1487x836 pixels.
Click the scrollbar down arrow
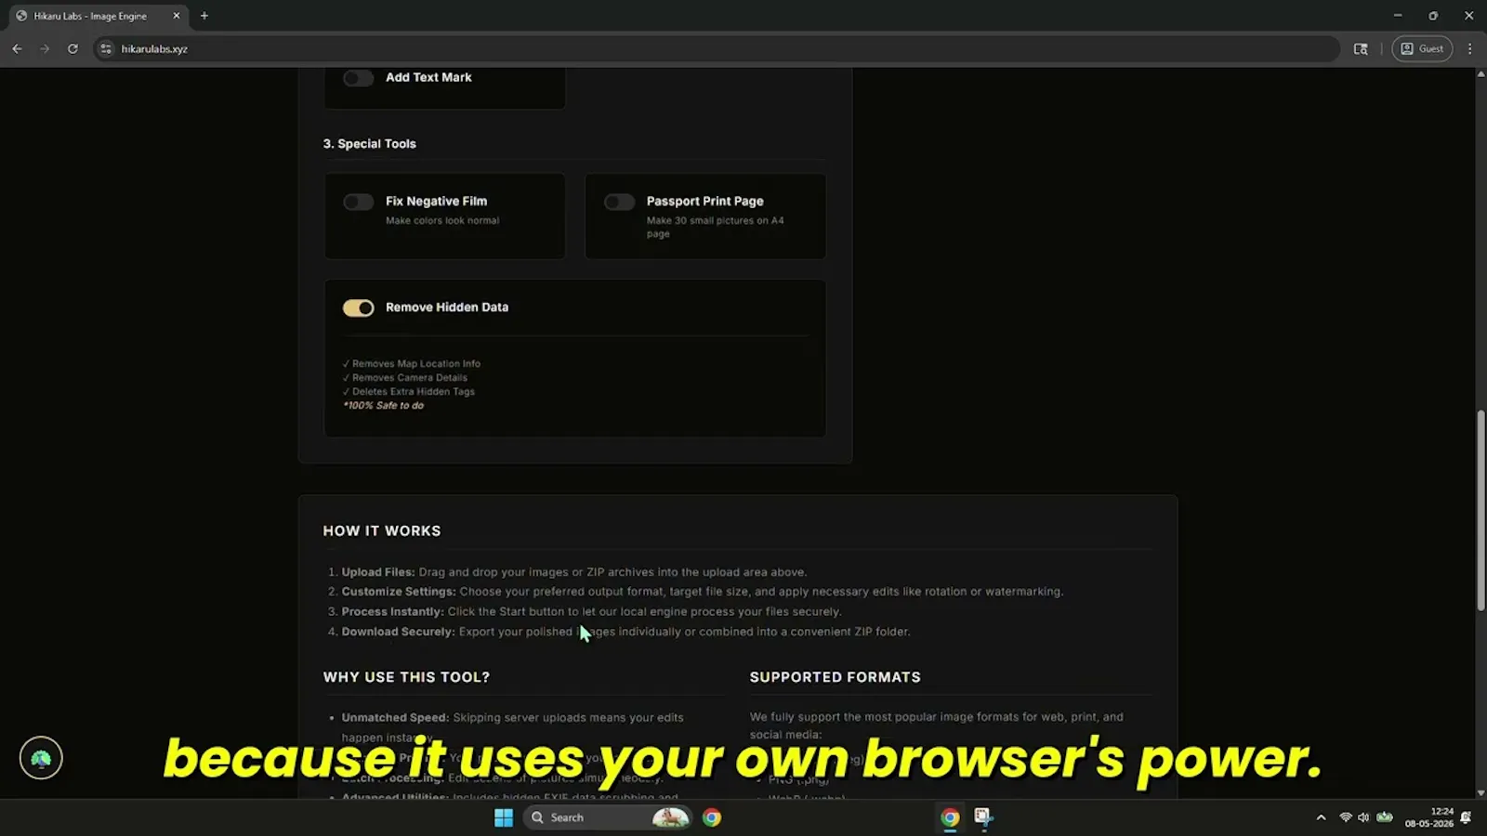coord(1480,793)
